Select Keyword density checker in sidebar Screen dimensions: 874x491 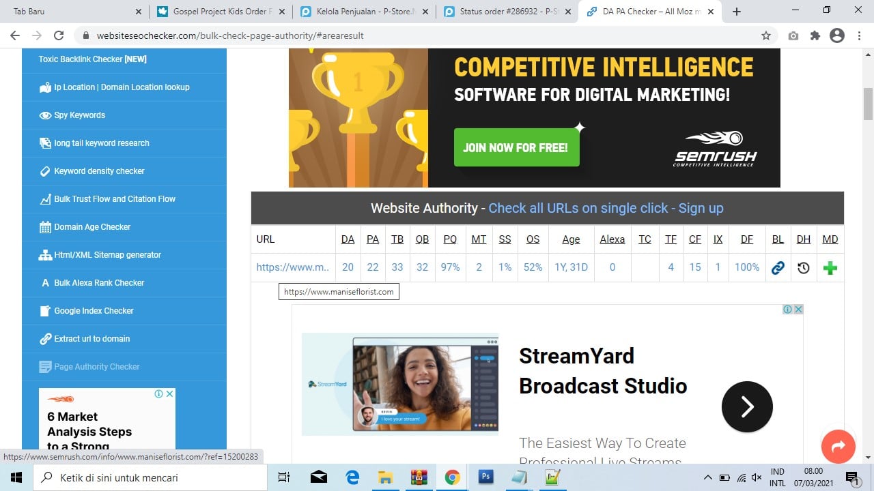tap(99, 171)
